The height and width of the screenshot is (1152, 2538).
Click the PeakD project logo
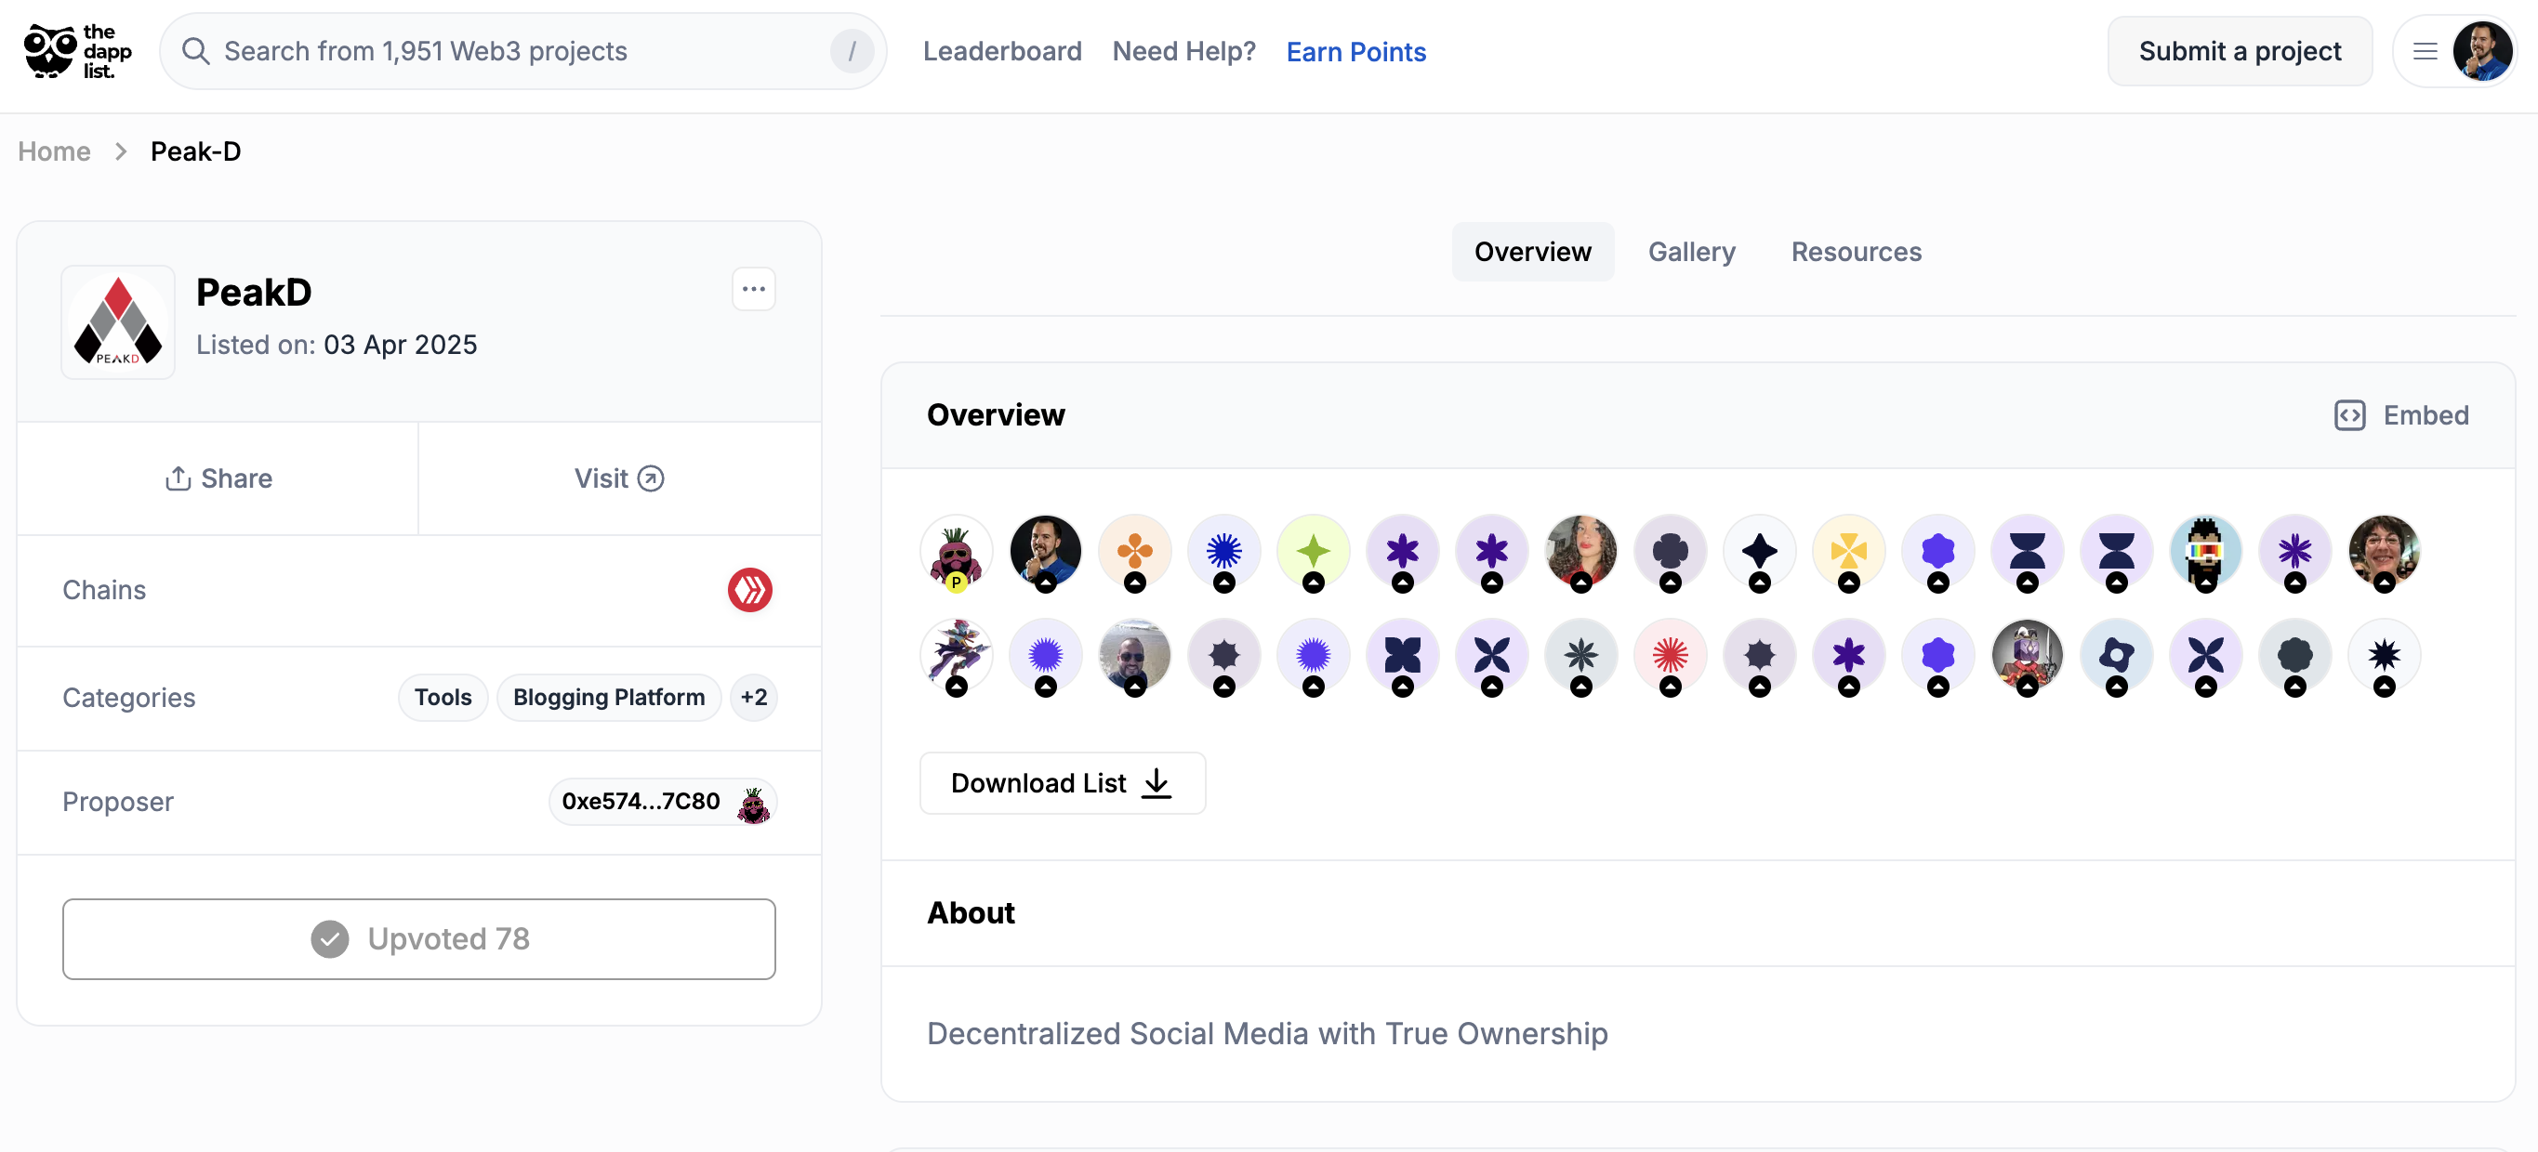click(x=118, y=322)
